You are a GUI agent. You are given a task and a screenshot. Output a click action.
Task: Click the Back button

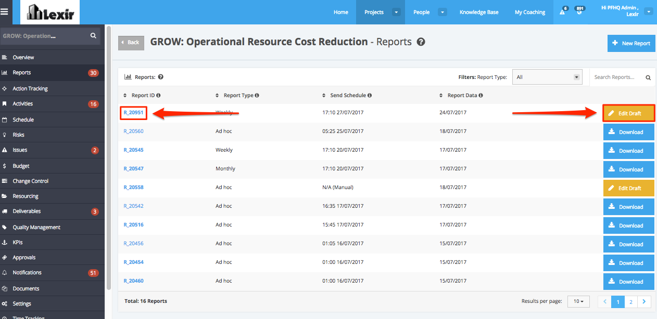(131, 42)
